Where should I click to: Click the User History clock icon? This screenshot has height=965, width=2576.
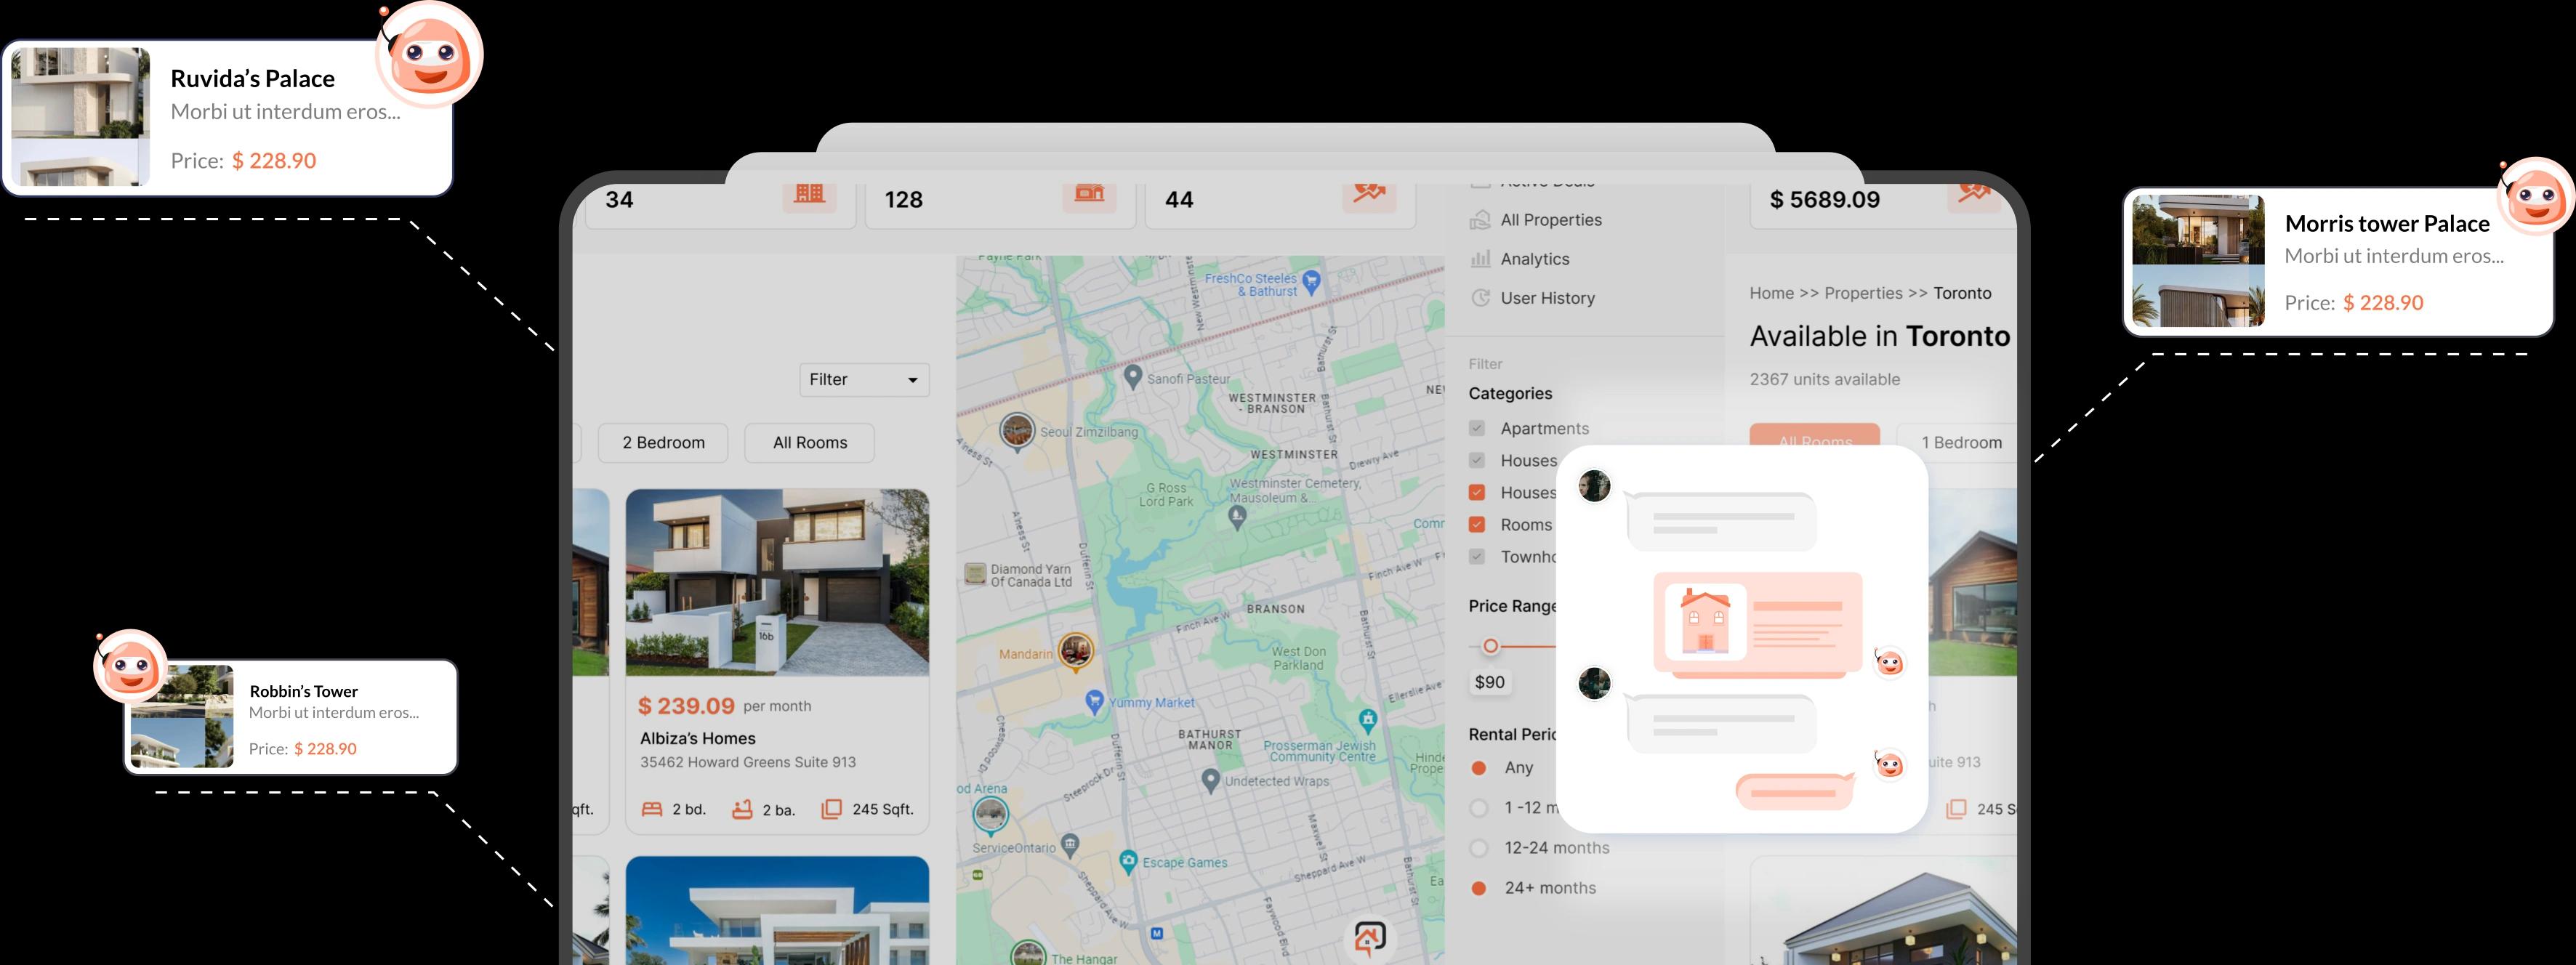coord(1480,298)
